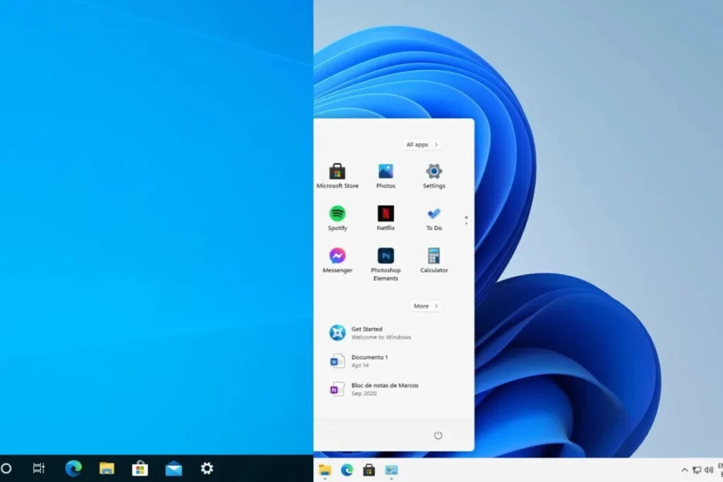This screenshot has height=482, width=723.
Task: Expand the All apps list
Action: pos(422,144)
